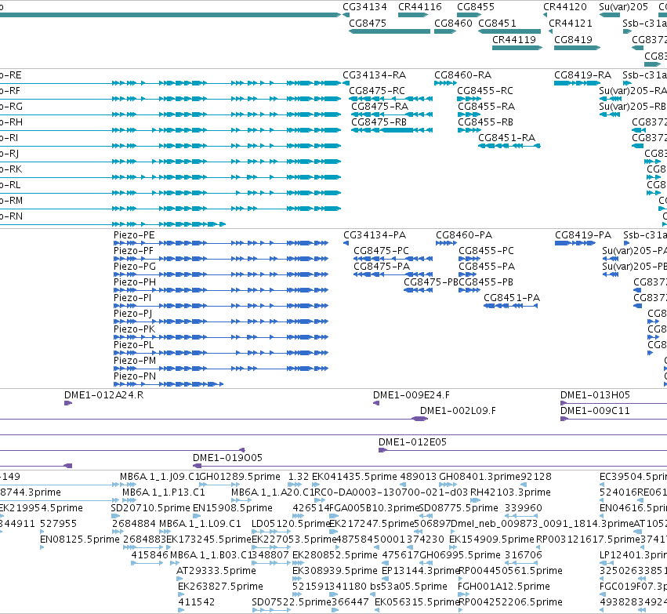Click the CG34134 gene label
Viewport: 667px width, 614px height.
pyautogui.click(x=364, y=7)
